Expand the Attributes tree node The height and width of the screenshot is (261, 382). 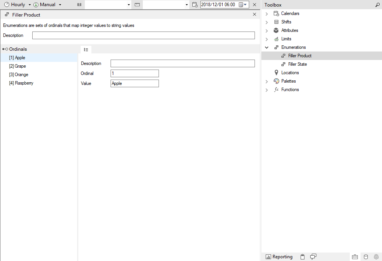click(x=267, y=31)
